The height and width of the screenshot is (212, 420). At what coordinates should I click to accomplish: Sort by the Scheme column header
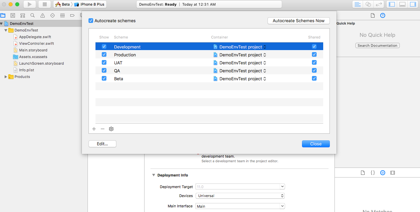121,37
